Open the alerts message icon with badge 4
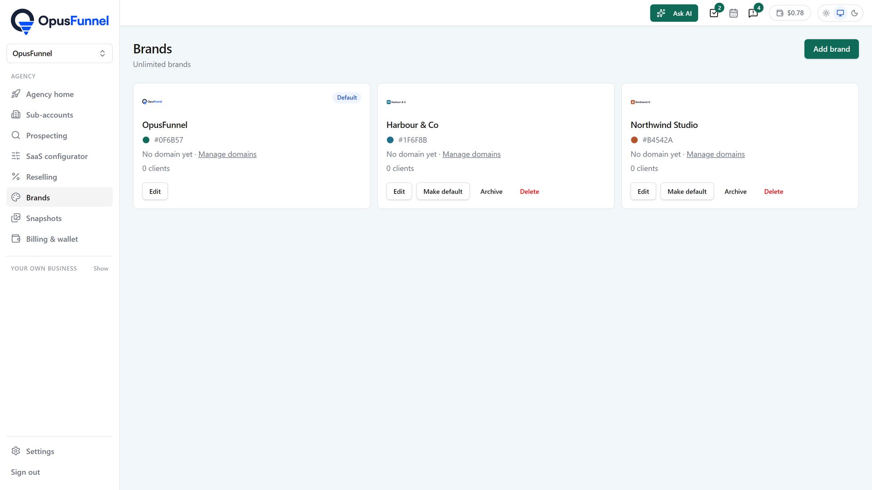The height and width of the screenshot is (490, 872). (x=753, y=13)
